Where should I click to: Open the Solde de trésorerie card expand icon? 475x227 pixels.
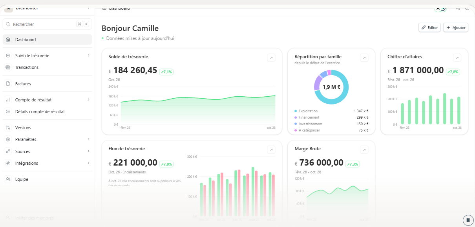click(271, 58)
